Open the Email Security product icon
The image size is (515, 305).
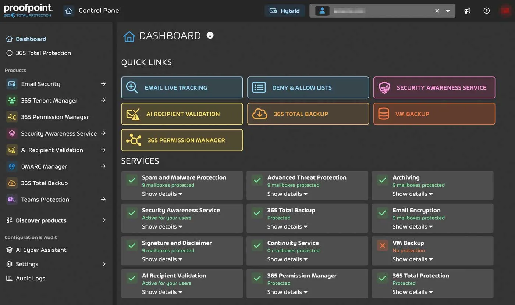click(x=11, y=84)
